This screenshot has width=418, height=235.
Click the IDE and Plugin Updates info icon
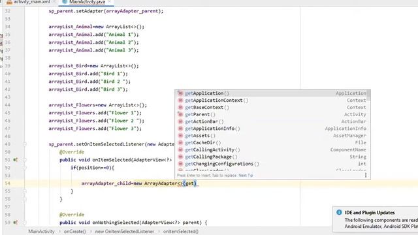[339, 212]
